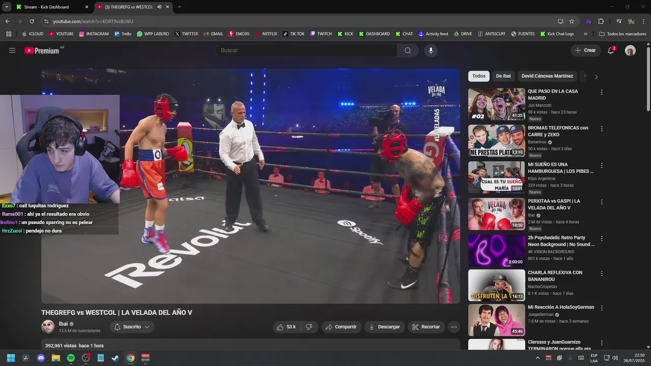Open options for QUE PASO EN LA CASA MADRID
This screenshot has width=651, height=366.
[x=602, y=93]
